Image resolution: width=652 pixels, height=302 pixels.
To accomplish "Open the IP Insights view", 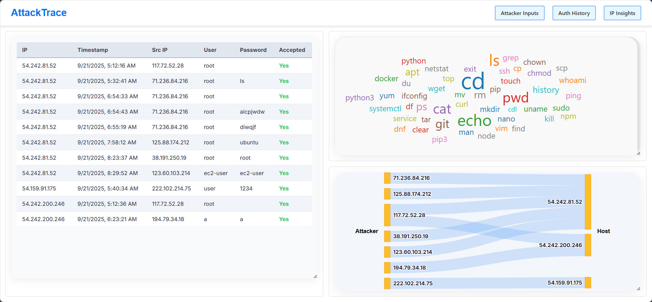I will coord(622,13).
